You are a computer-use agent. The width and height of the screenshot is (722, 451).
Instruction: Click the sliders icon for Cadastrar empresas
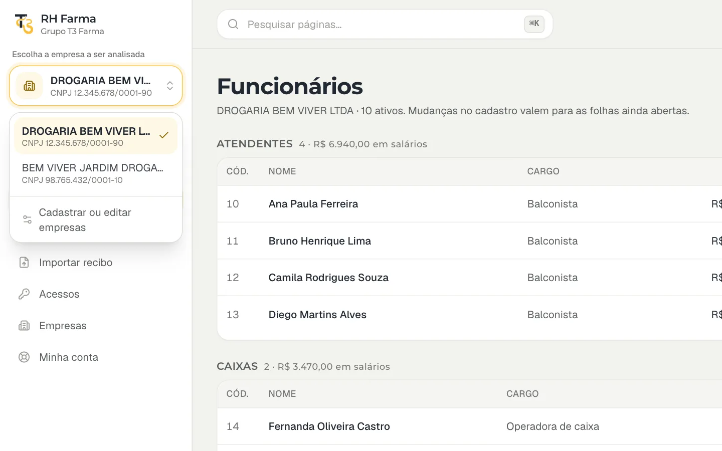coord(28,219)
